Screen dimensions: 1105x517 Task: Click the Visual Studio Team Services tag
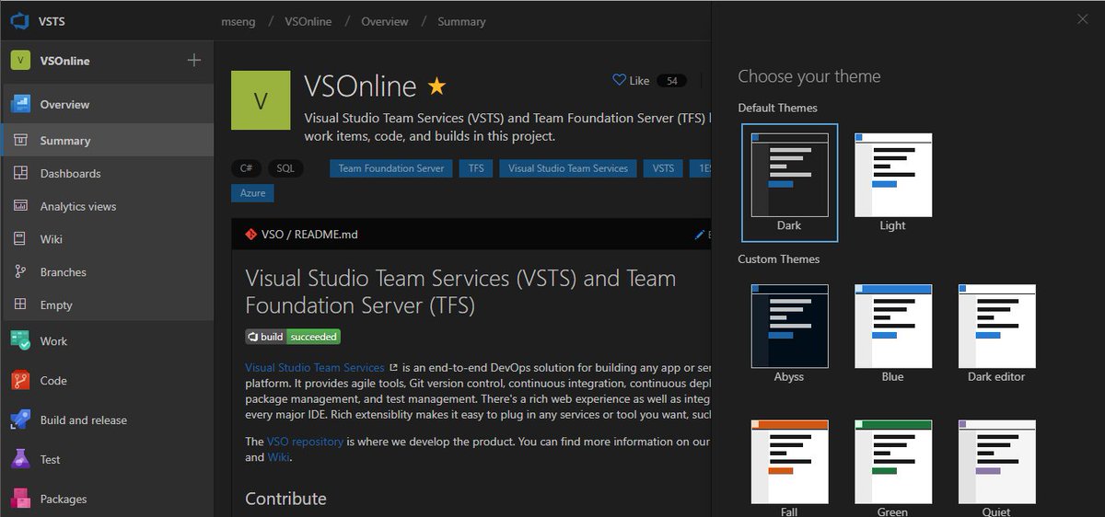pos(568,168)
